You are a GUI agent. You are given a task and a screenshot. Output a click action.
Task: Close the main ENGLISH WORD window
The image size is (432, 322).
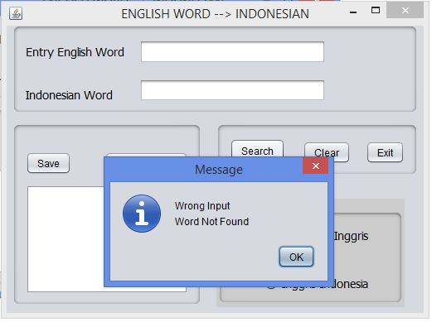click(405, 11)
